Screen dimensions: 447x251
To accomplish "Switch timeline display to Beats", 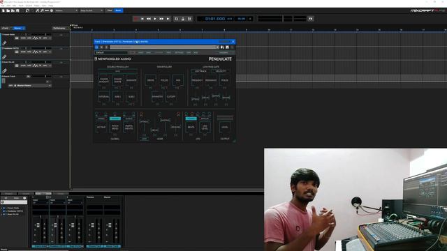I will [x=118, y=10].
